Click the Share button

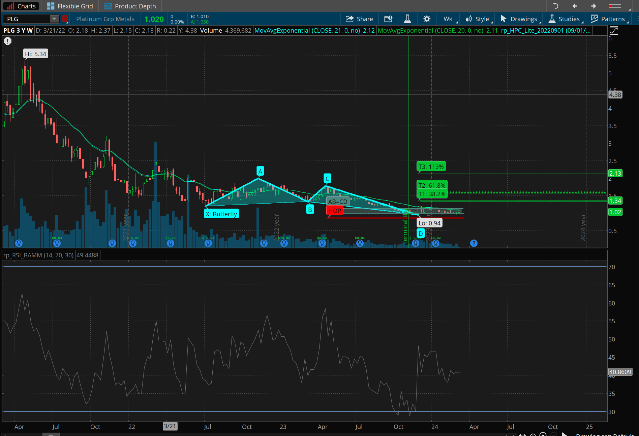tap(359, 19)
